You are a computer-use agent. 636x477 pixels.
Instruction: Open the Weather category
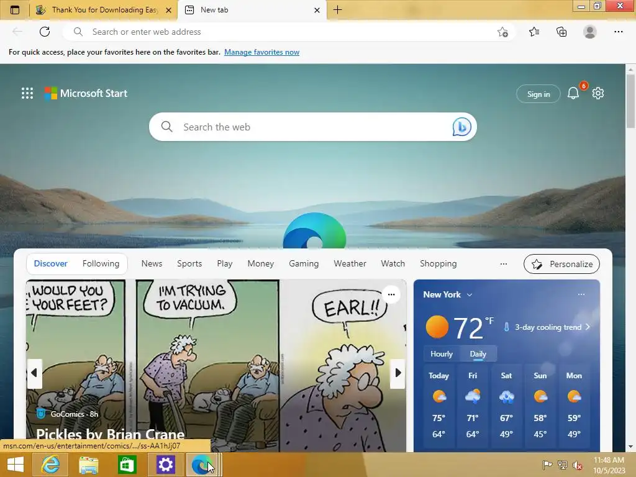coord(350,263)
